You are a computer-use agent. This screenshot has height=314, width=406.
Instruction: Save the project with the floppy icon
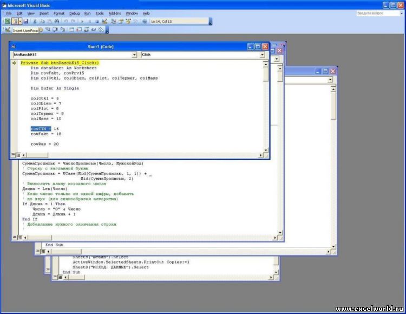click(x=26, y=21)
